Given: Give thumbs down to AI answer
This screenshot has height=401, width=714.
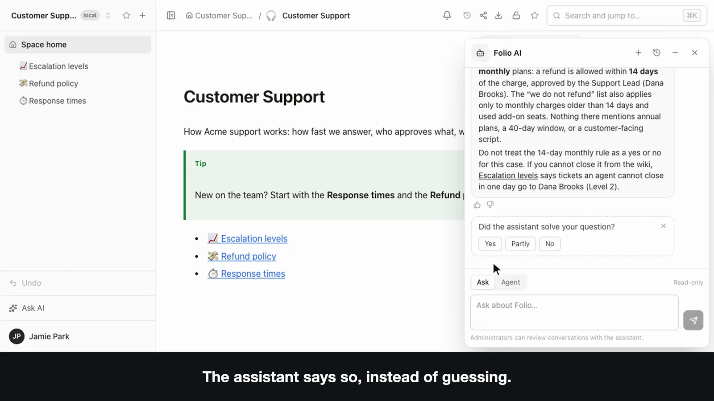Looking at the screenshot, I should (490, 205).
